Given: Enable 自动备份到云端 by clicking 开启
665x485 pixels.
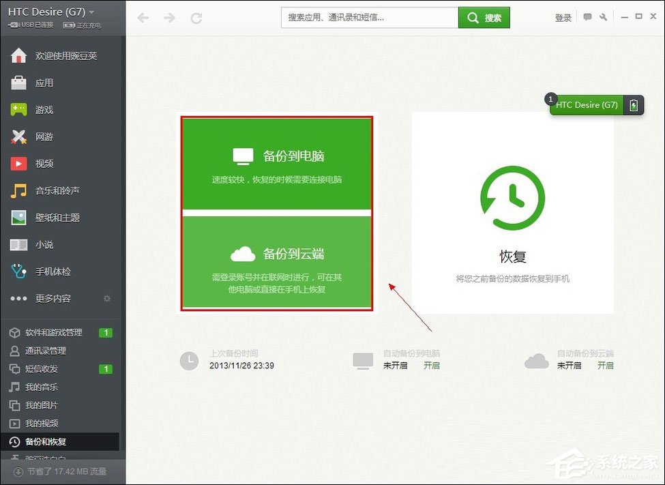Looking at the screenshot, I should (606, 366).
